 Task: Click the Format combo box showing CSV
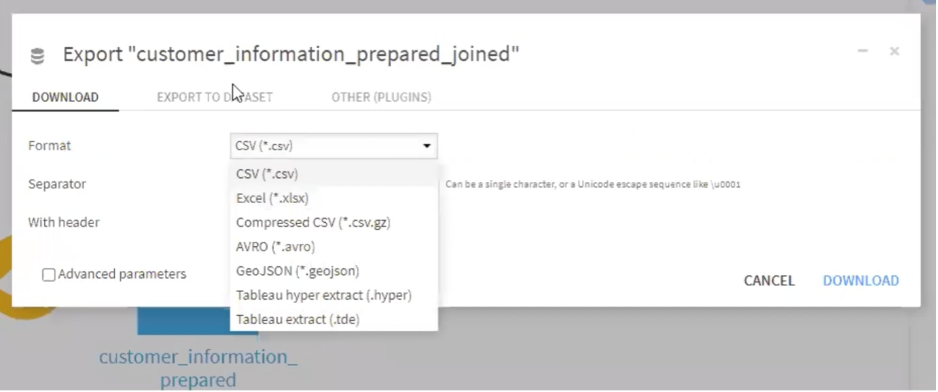[x=333, y=146]
